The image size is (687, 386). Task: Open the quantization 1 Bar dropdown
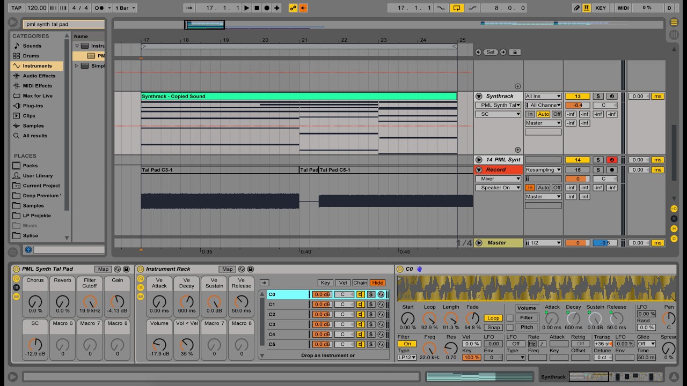point(126,8)
